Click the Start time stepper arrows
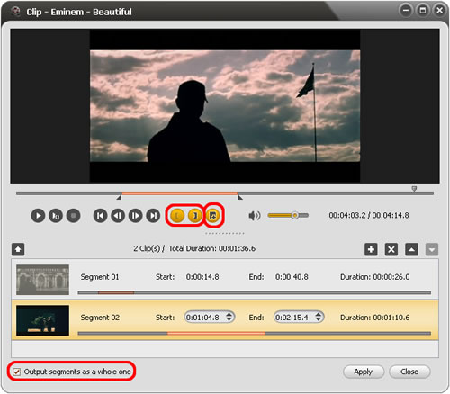 [x=229, y=317]
